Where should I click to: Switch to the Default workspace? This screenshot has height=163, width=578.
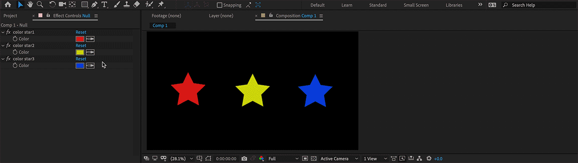click(317, 5)
